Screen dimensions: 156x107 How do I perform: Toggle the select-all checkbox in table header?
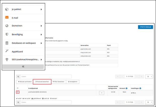17,88
